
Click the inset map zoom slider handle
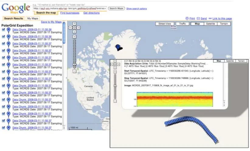115,86
